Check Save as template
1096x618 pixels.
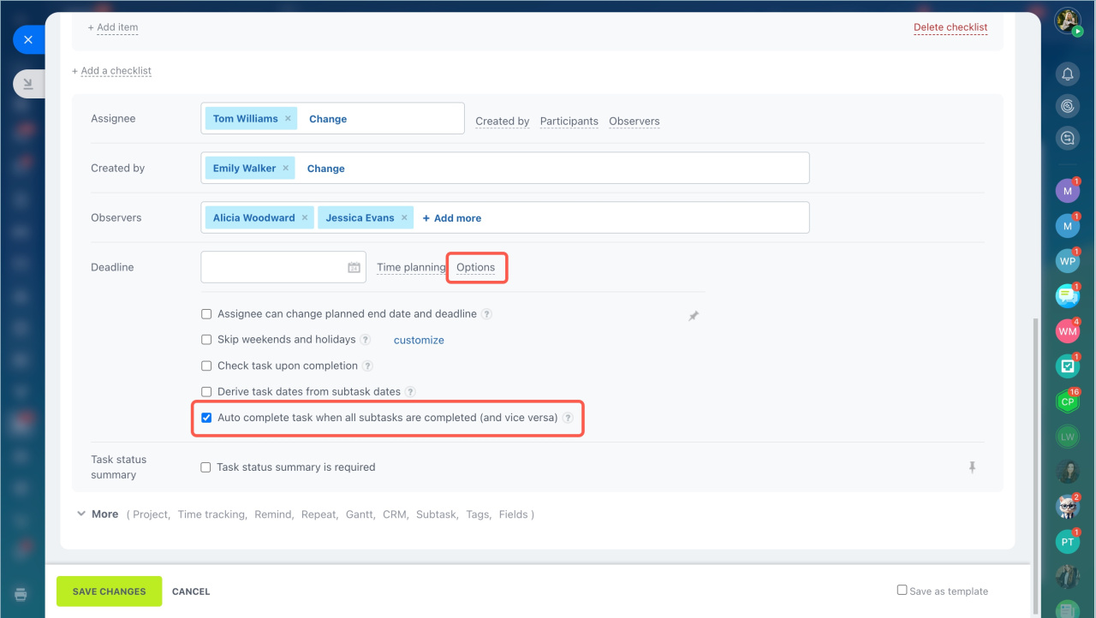pos(902,590)
